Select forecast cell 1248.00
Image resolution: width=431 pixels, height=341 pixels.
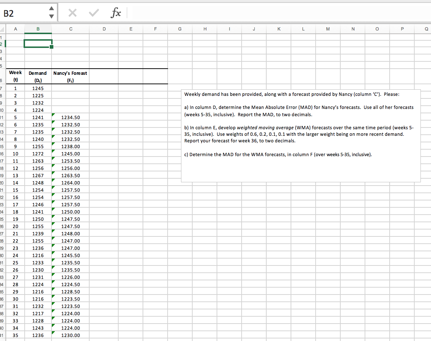pyautogui.click(x=70, y=234)
